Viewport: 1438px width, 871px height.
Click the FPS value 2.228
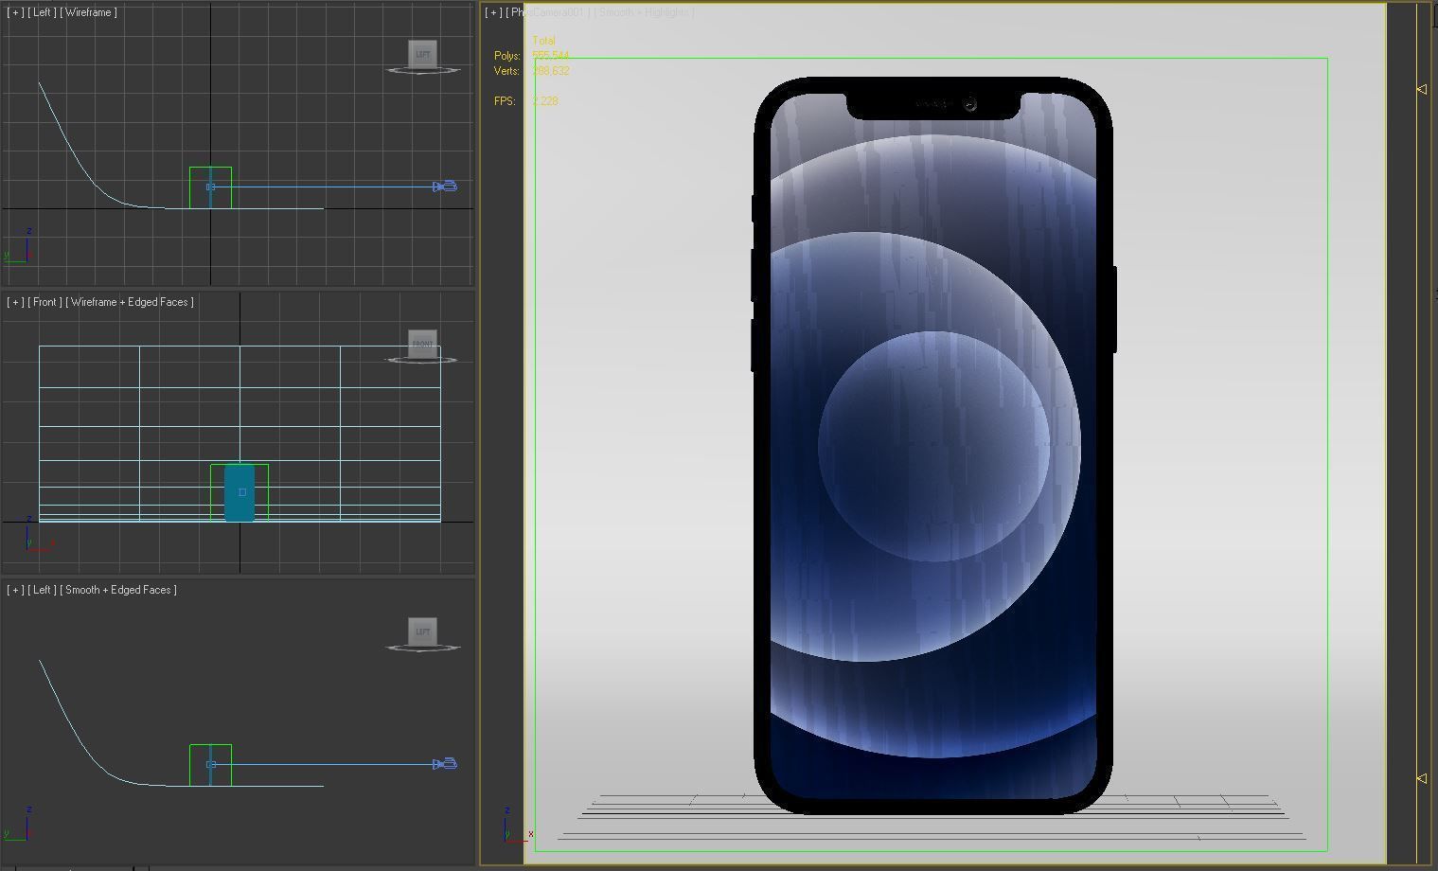click(545, 101)
